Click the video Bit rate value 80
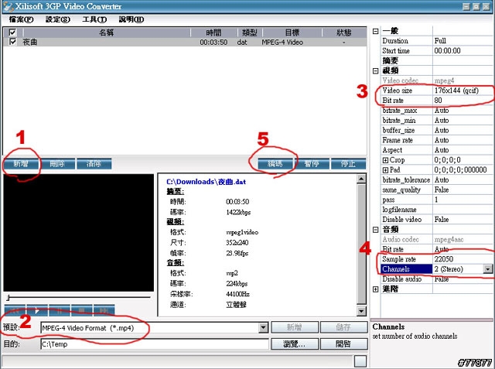Screen dimensions: 495x369 [463, 101]
